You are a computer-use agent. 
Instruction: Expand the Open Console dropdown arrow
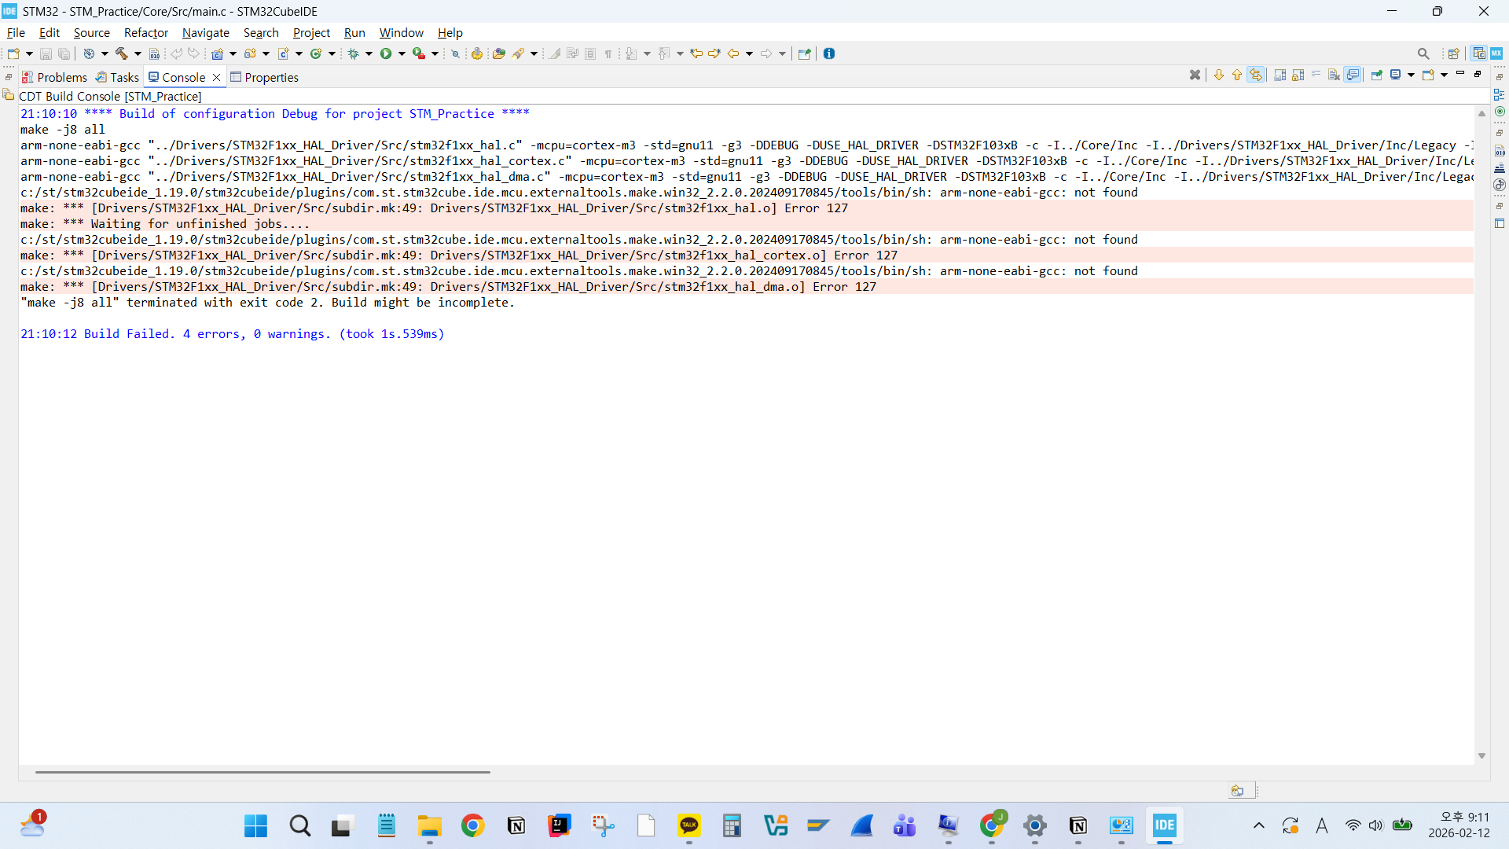pos(1444,75)
